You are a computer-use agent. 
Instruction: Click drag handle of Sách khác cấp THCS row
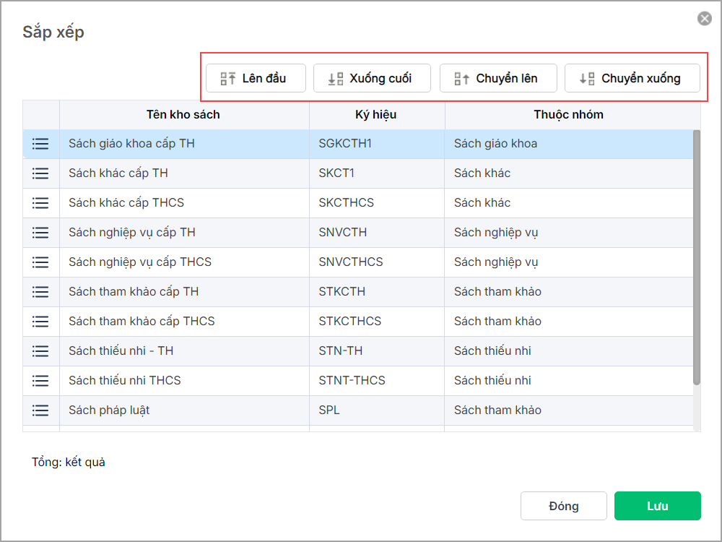[40, 203]
